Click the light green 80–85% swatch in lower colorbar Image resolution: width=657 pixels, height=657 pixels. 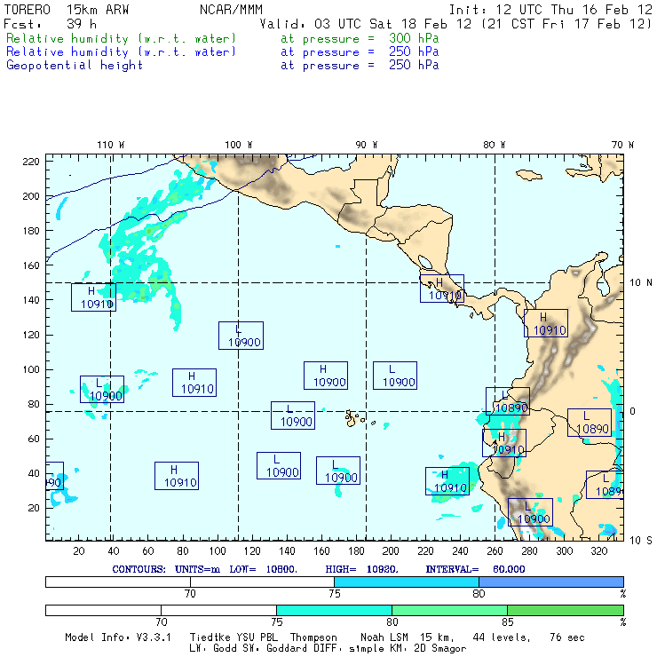(x=449, y=610)
